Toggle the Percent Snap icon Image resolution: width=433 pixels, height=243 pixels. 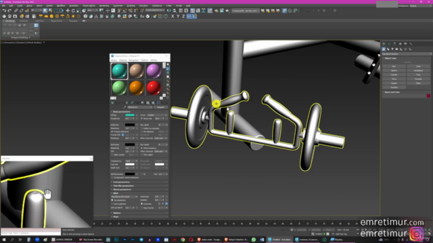pyautogui.click(x=131, y=11)
